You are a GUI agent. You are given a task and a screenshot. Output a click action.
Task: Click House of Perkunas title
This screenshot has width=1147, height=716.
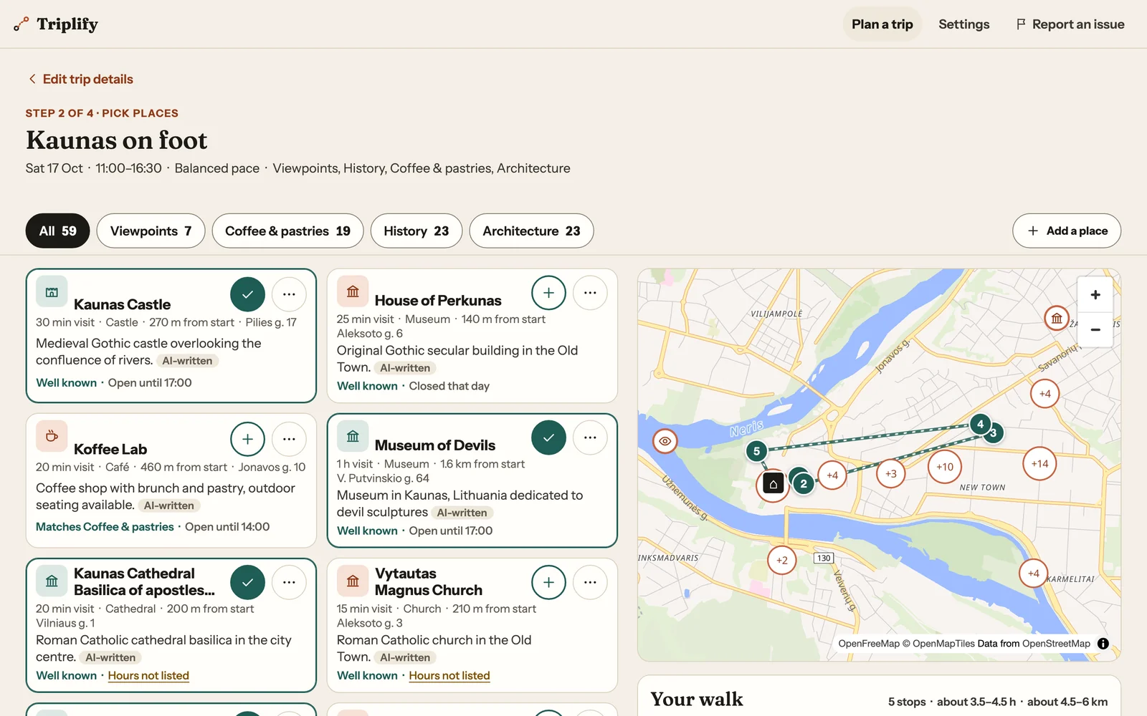click(x=438, y=301)
